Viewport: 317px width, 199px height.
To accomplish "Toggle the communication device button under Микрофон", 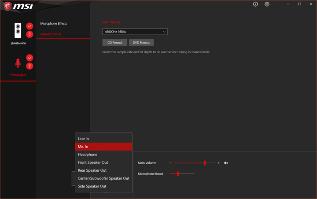I will [29, 66].
